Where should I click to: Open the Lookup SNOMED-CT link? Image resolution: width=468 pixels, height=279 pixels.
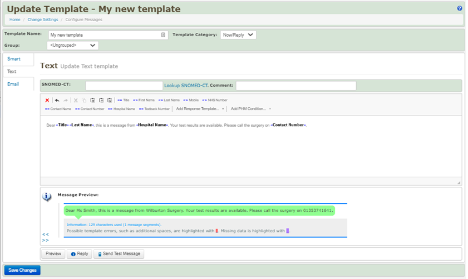coord(186,86)
